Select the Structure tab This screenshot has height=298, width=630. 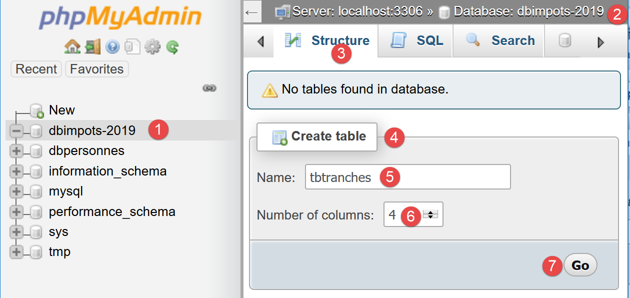coord(327,41)
